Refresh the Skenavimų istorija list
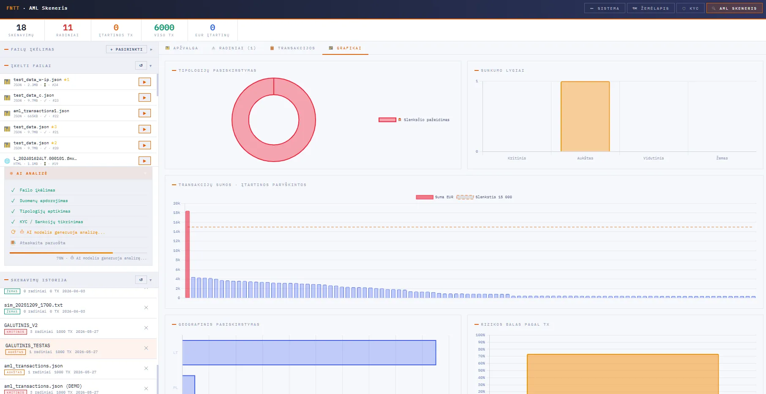 pos(141,280)
